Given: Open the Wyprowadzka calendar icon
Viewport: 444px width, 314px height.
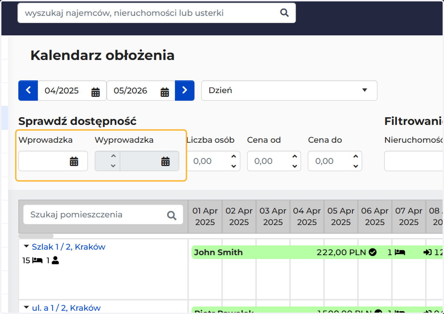Looking at the screenshot, I should pos(165,161).
